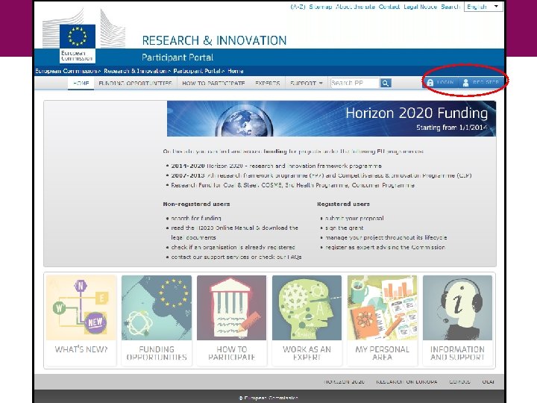
Task: Click the WORK AS AN EXPERT caption
Action: (307, 353)
